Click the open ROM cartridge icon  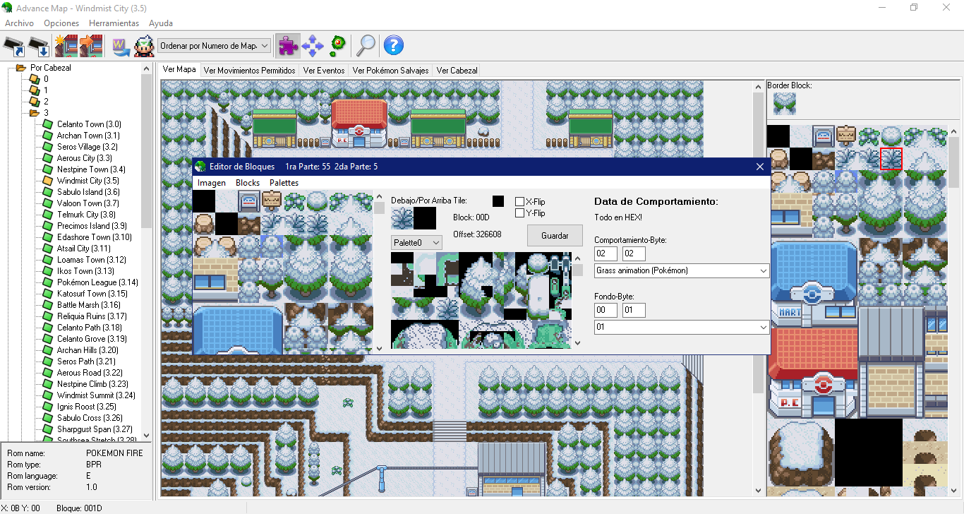click(x=15, y=46)
